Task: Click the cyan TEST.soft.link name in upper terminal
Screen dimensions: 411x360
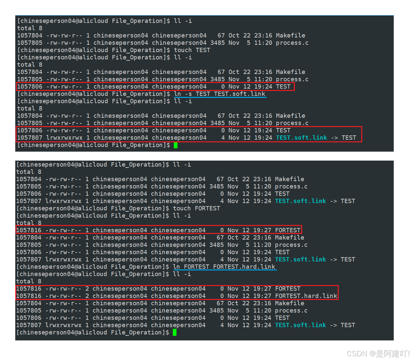Action: tap(302, 138)
